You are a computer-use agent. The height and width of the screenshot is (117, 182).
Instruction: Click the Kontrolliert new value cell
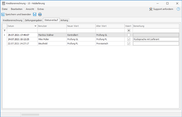(x=81, y=35)
